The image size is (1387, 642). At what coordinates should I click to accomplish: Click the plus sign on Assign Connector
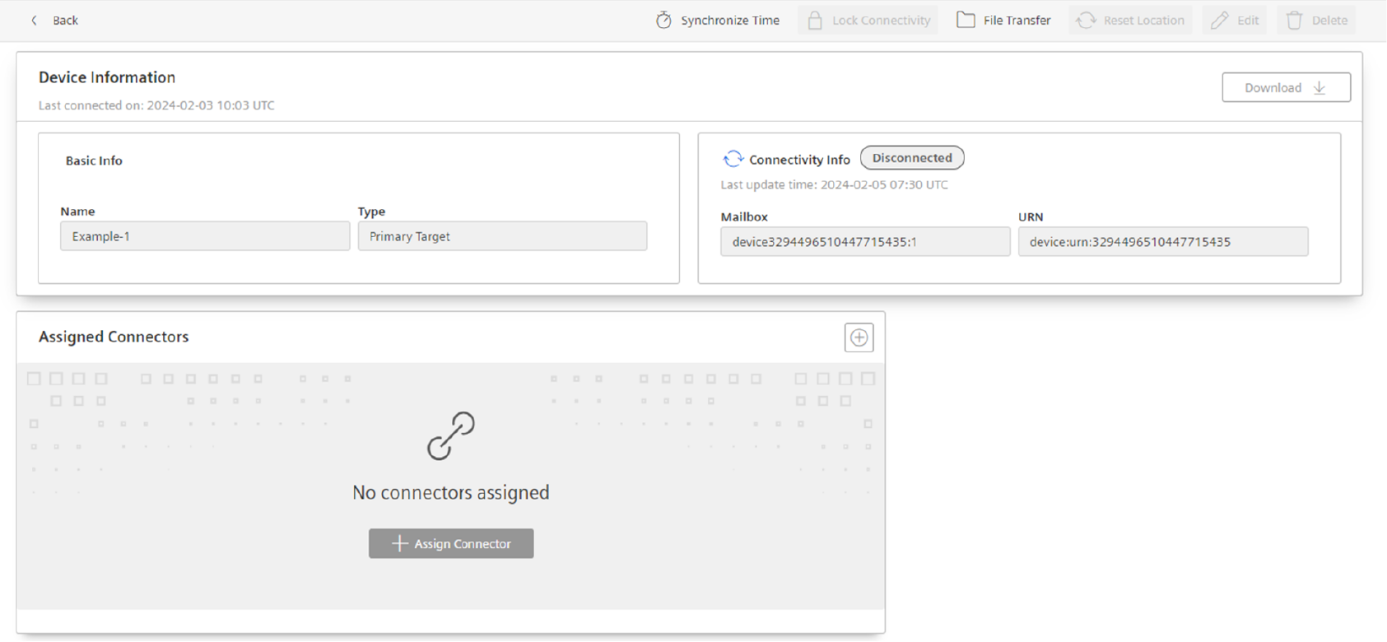(400, 543)
